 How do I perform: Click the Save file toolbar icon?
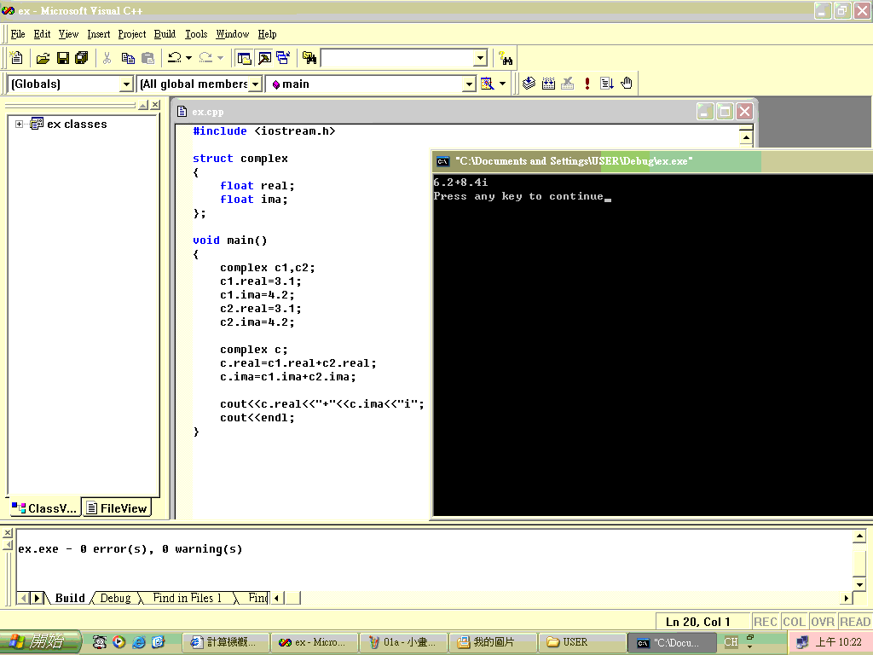click(62, 58)
